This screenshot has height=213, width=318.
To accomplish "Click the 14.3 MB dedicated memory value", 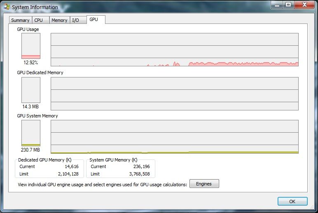I will (30, 106).
